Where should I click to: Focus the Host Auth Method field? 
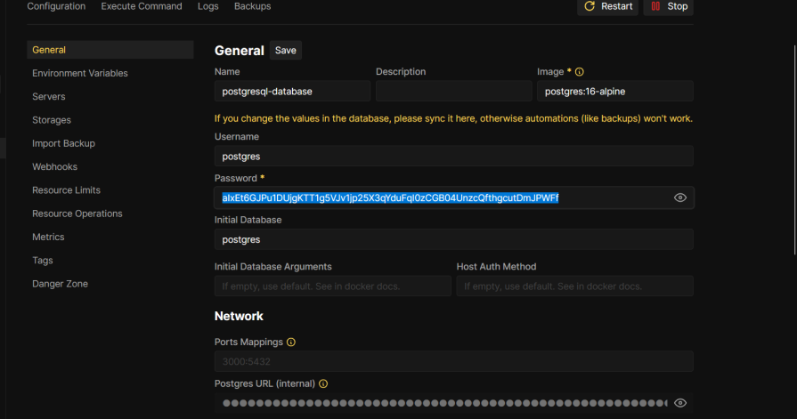574,286
